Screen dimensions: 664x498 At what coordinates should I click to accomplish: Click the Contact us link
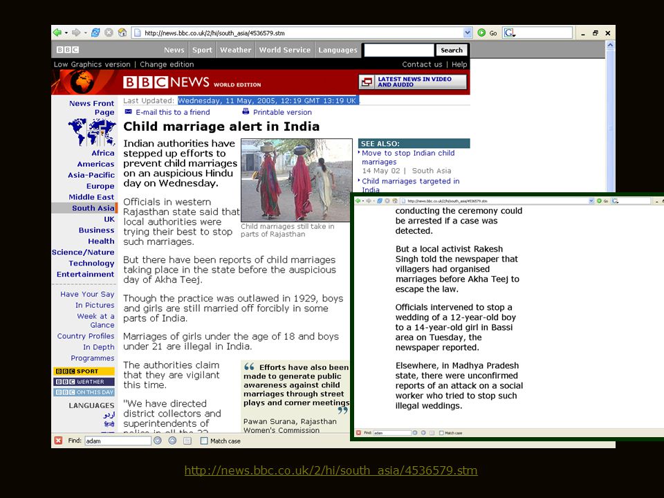422,64
